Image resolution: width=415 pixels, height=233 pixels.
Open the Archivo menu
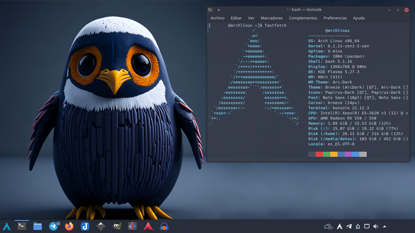(x=218, y=18)
